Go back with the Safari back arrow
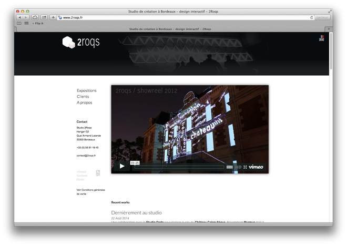The height and width of the screenshot is (246, 347). 19,17
